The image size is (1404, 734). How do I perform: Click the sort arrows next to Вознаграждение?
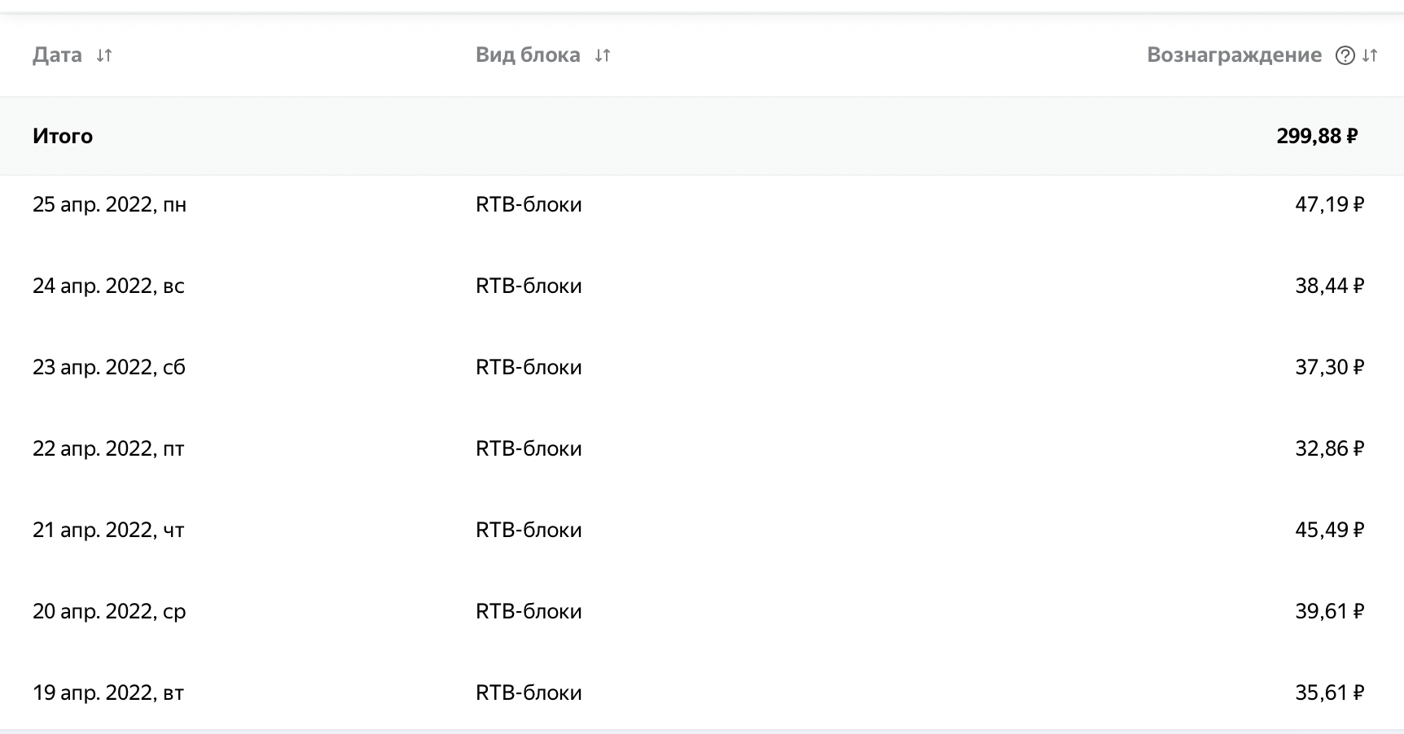pyautogui.click(x=1370, y=55)
